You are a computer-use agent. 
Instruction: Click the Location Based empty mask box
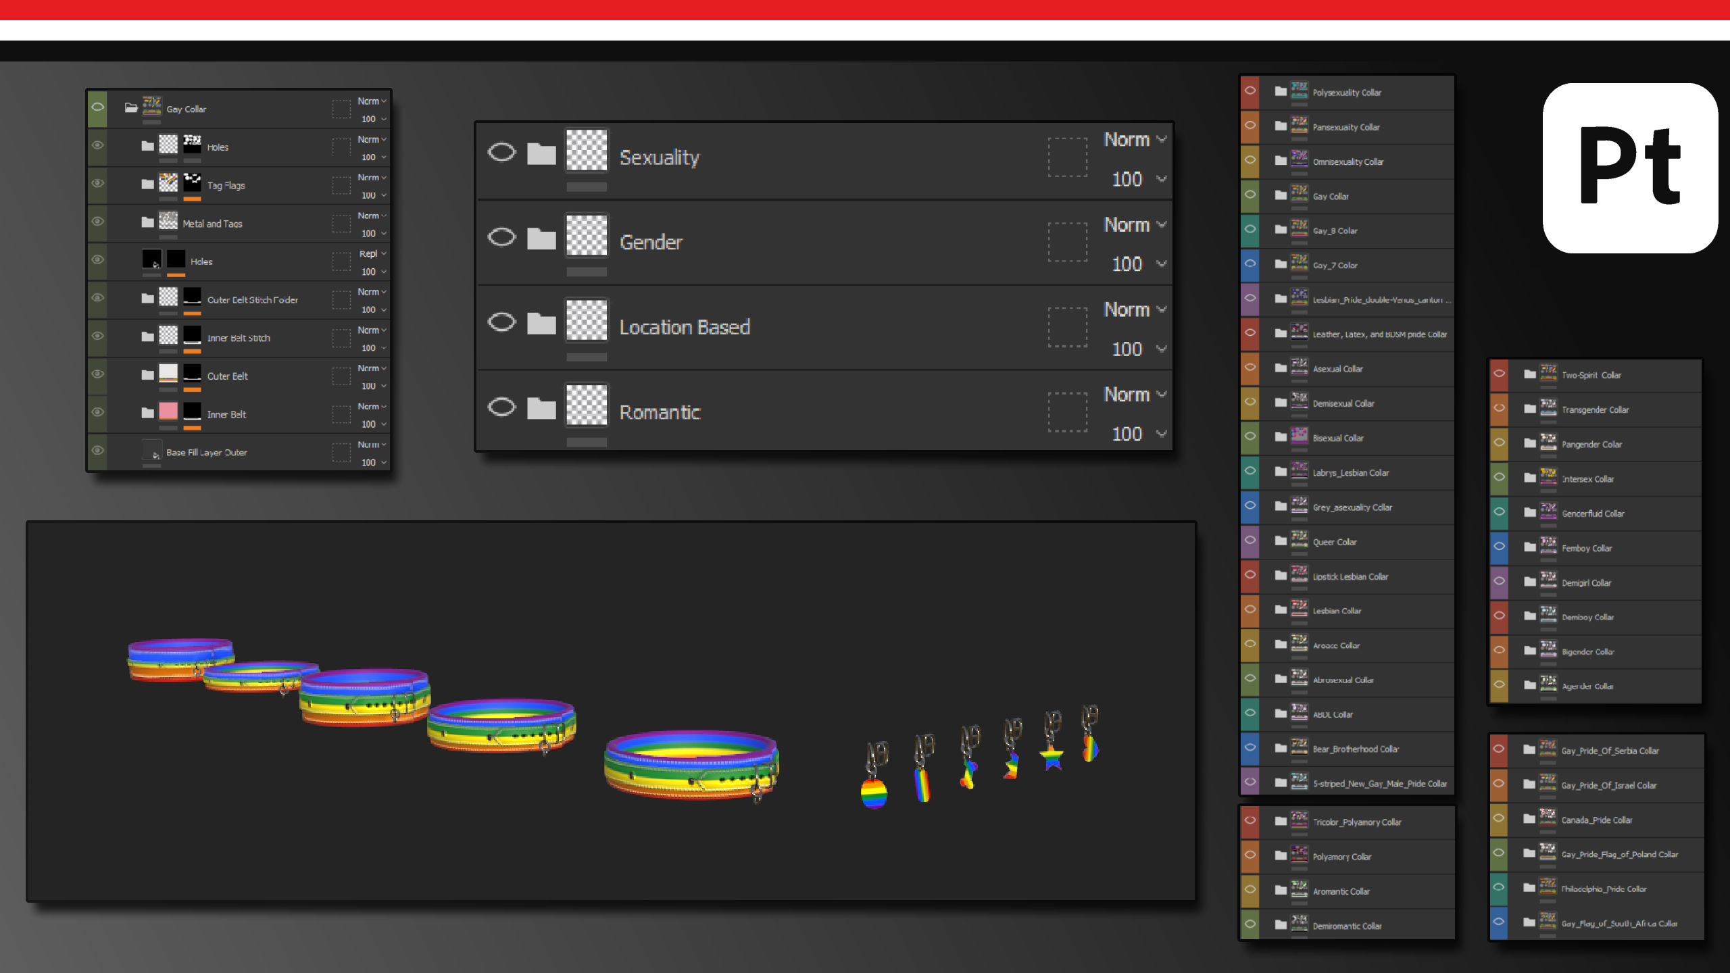tap(1067, 327)
